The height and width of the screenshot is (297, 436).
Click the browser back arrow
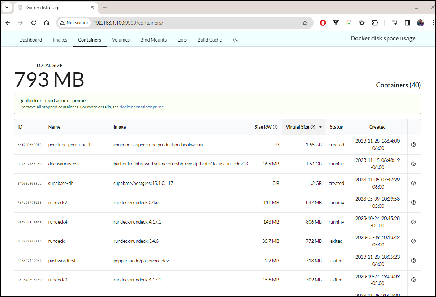point(8,23)
